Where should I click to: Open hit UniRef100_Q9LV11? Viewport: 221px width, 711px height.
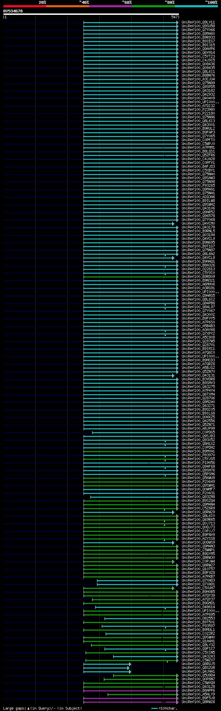[x=198, y=22]
